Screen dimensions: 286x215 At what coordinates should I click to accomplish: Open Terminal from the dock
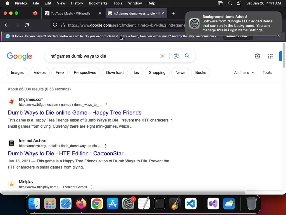(x=159, y=204)
